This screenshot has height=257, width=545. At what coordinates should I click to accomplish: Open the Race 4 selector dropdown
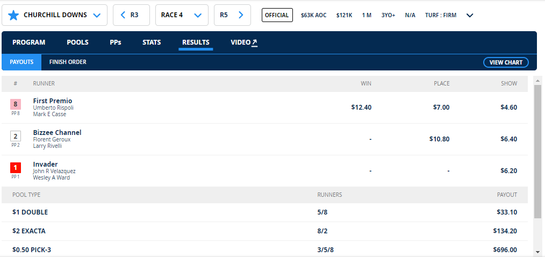[182, 15]
